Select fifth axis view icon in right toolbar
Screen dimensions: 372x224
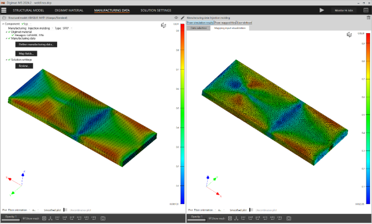click(x=272, y=219)
